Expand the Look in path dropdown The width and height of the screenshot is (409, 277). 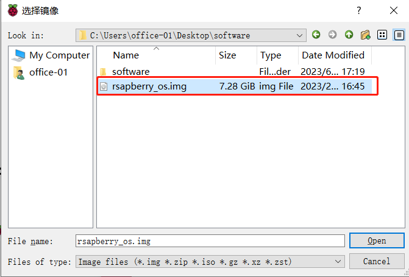coord(299,35)
